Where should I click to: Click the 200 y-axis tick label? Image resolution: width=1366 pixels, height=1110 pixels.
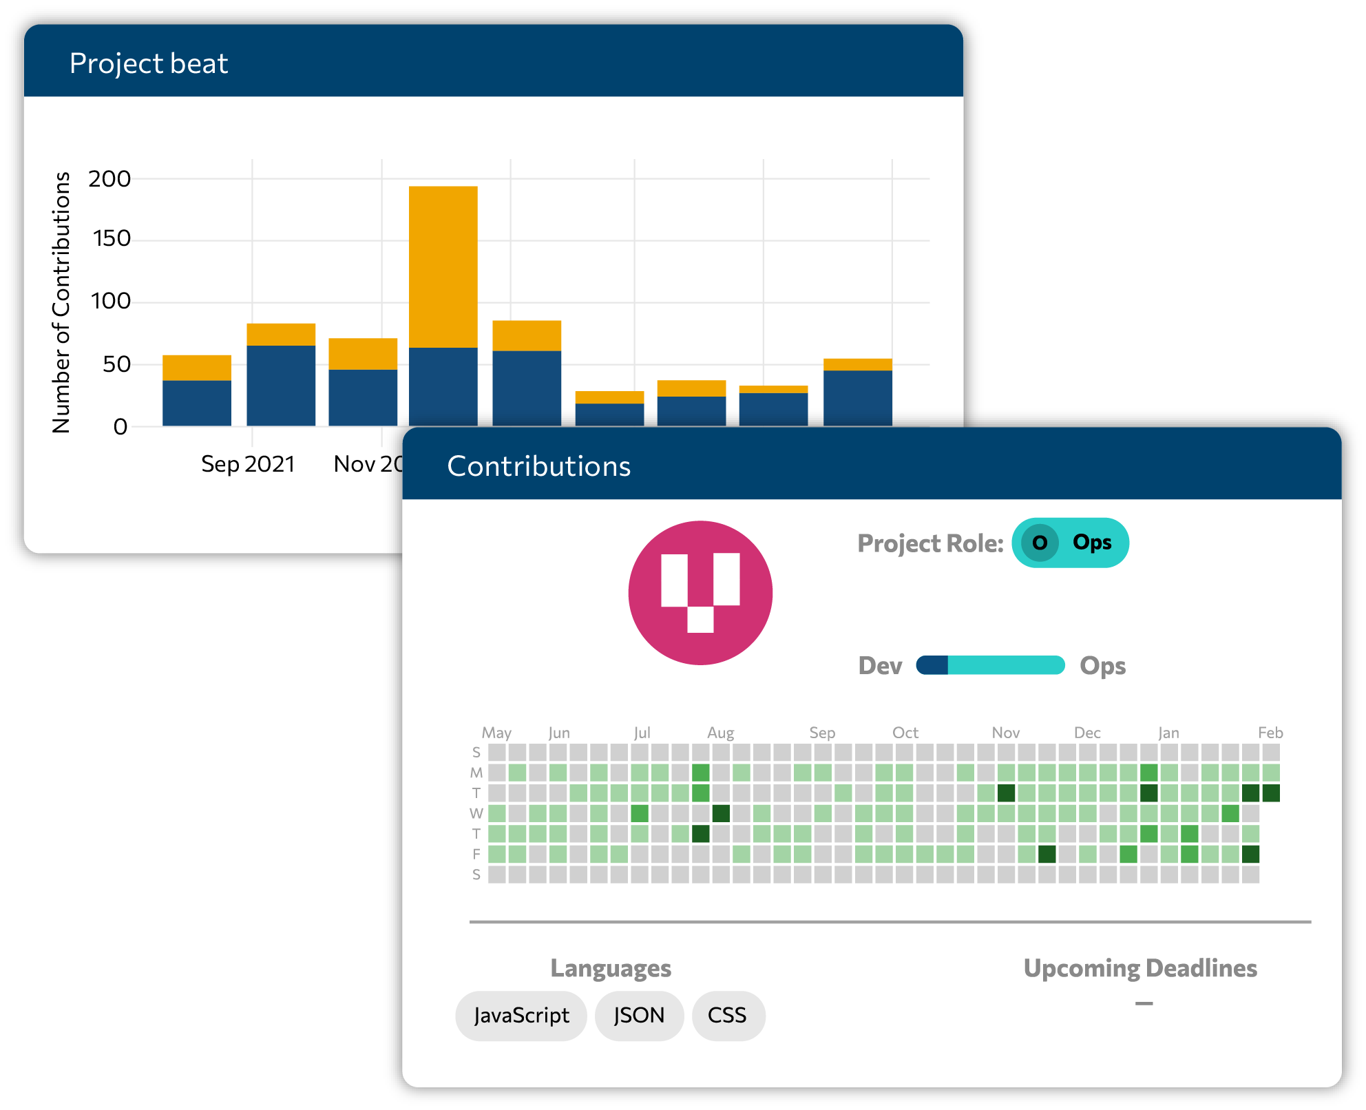click(x=109, y=179)
